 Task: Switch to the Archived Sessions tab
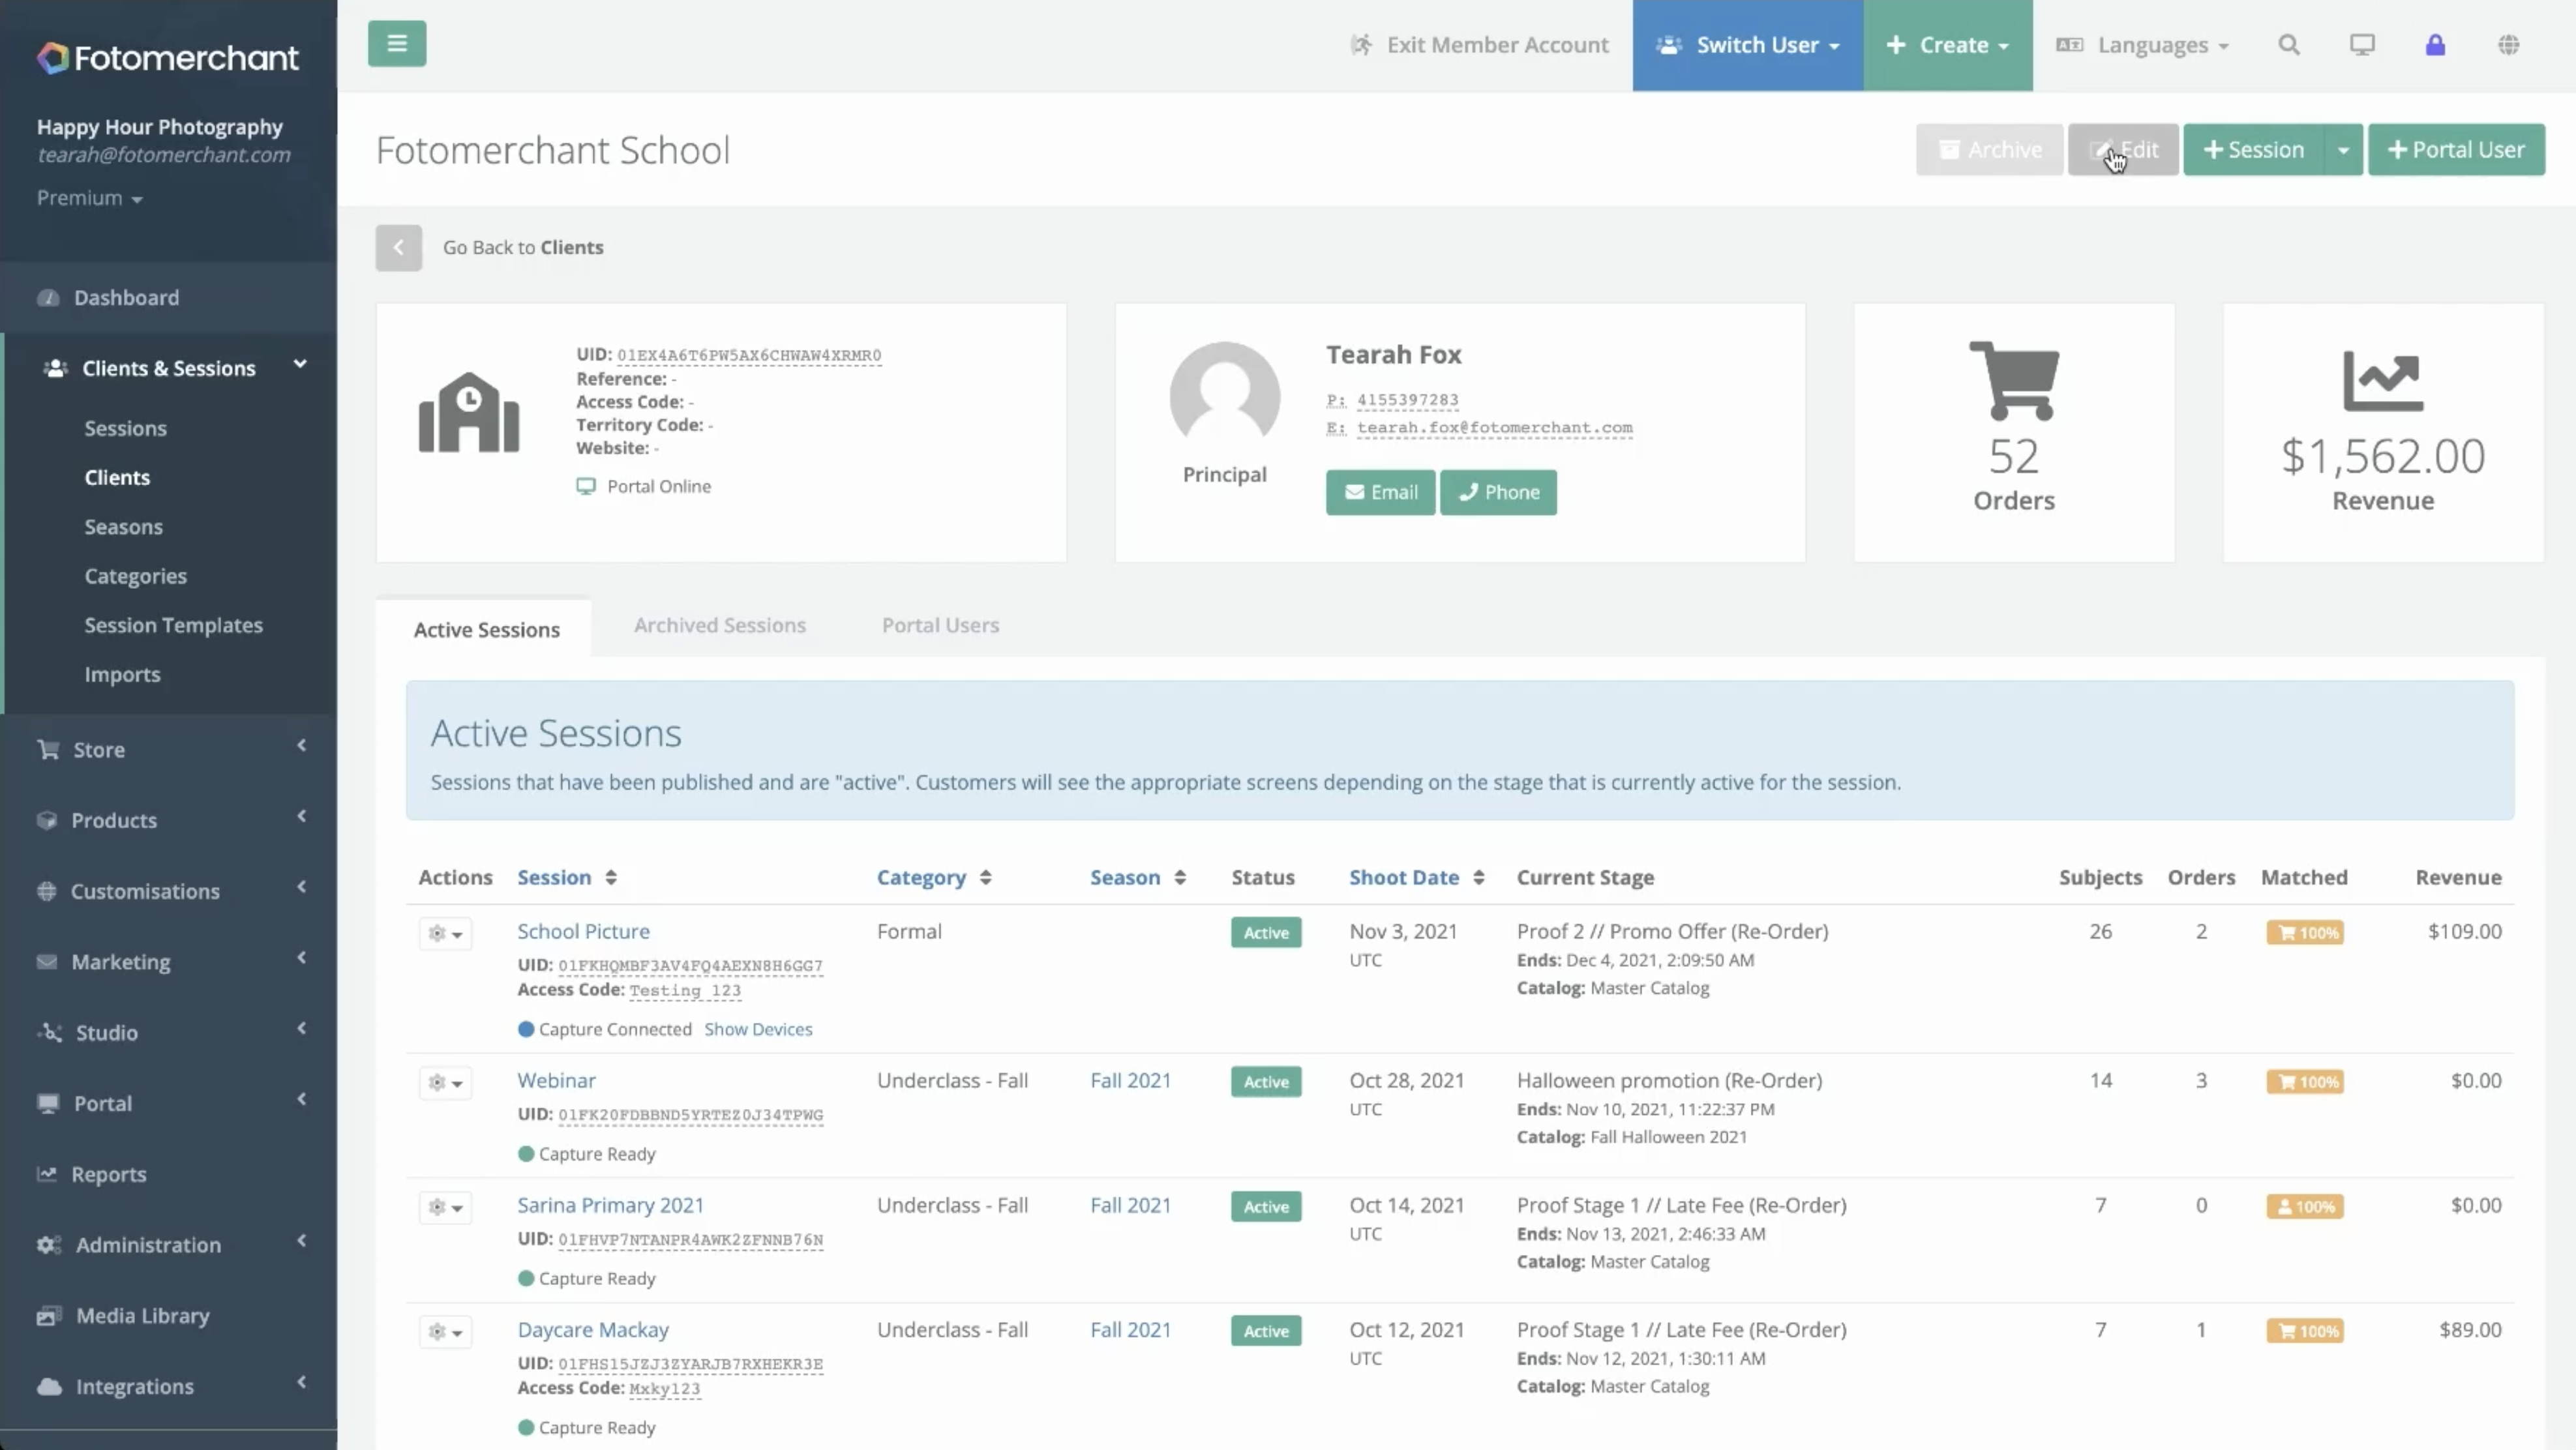coord(720,625)
